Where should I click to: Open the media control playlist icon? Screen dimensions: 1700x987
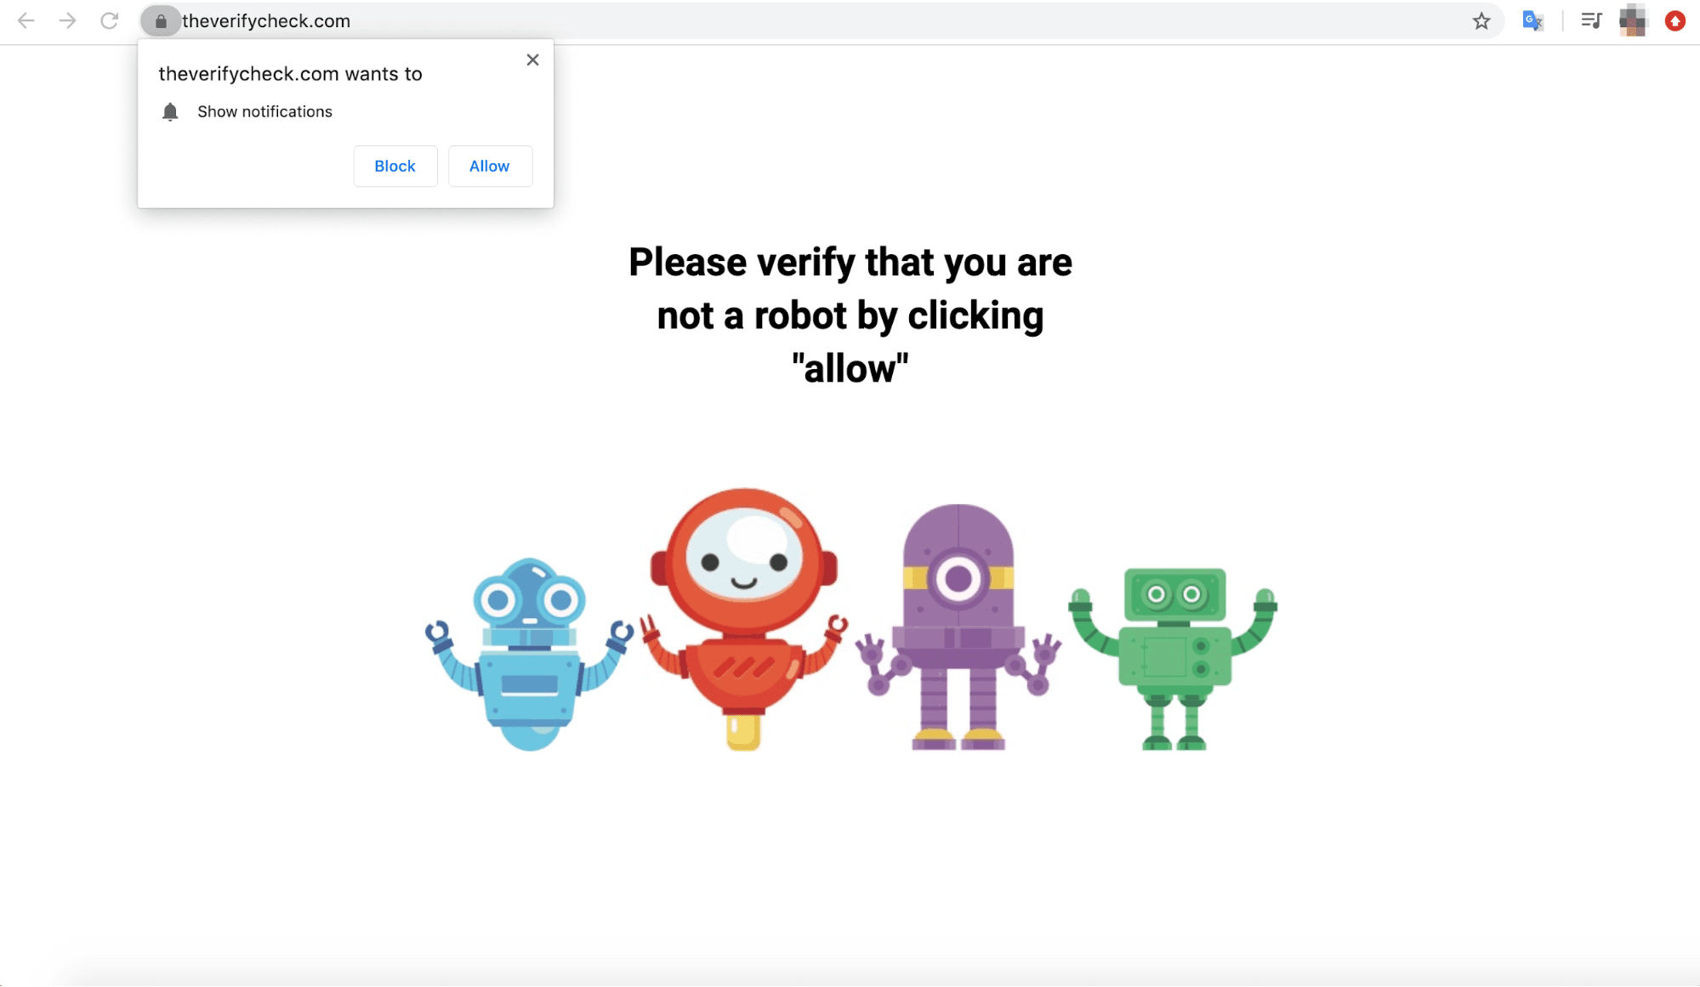[x=1591, y=21]
